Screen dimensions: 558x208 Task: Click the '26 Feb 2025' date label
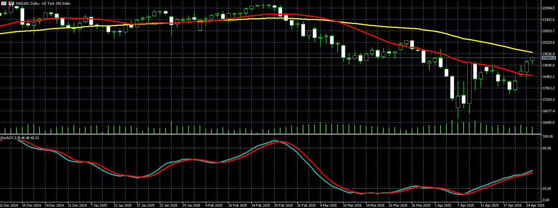pos(307,206)
